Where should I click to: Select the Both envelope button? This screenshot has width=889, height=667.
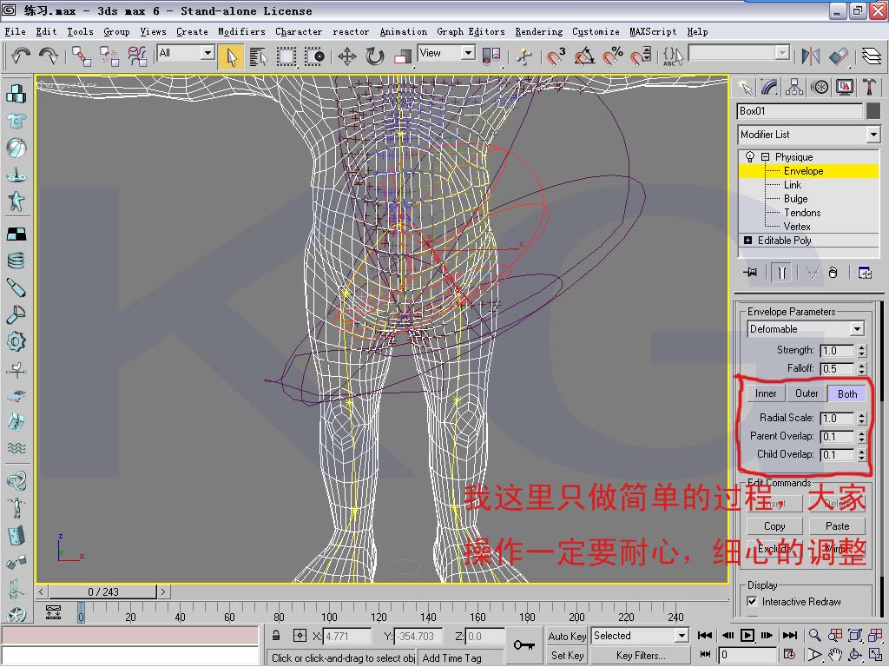[x=847, y=393]
